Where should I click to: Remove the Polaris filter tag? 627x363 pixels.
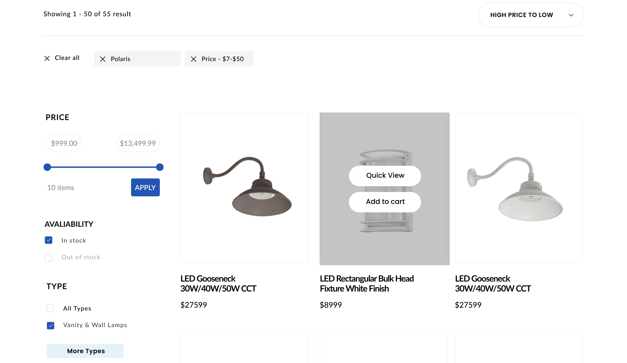coord(103,59)
